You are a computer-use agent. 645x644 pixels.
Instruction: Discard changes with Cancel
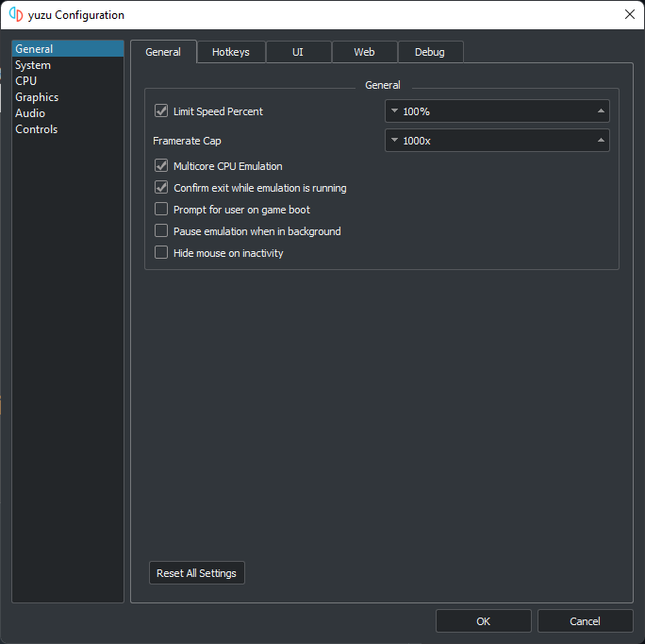(x=585, y=621)
